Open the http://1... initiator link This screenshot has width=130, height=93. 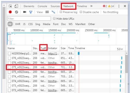53,53
